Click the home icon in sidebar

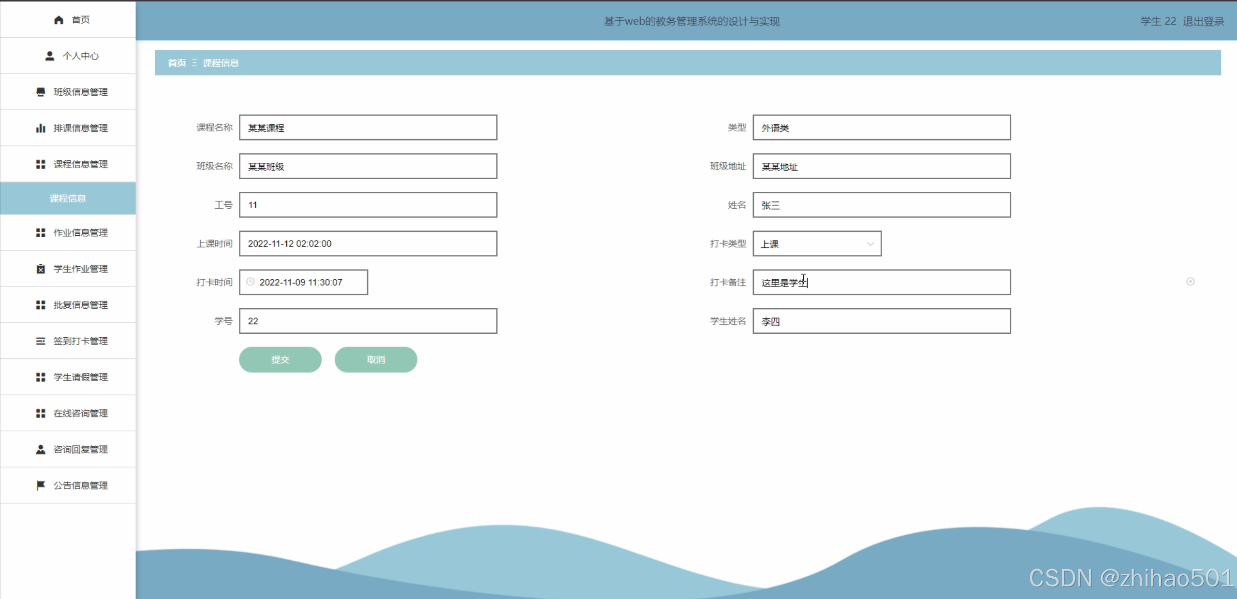[x=59, y=20]
